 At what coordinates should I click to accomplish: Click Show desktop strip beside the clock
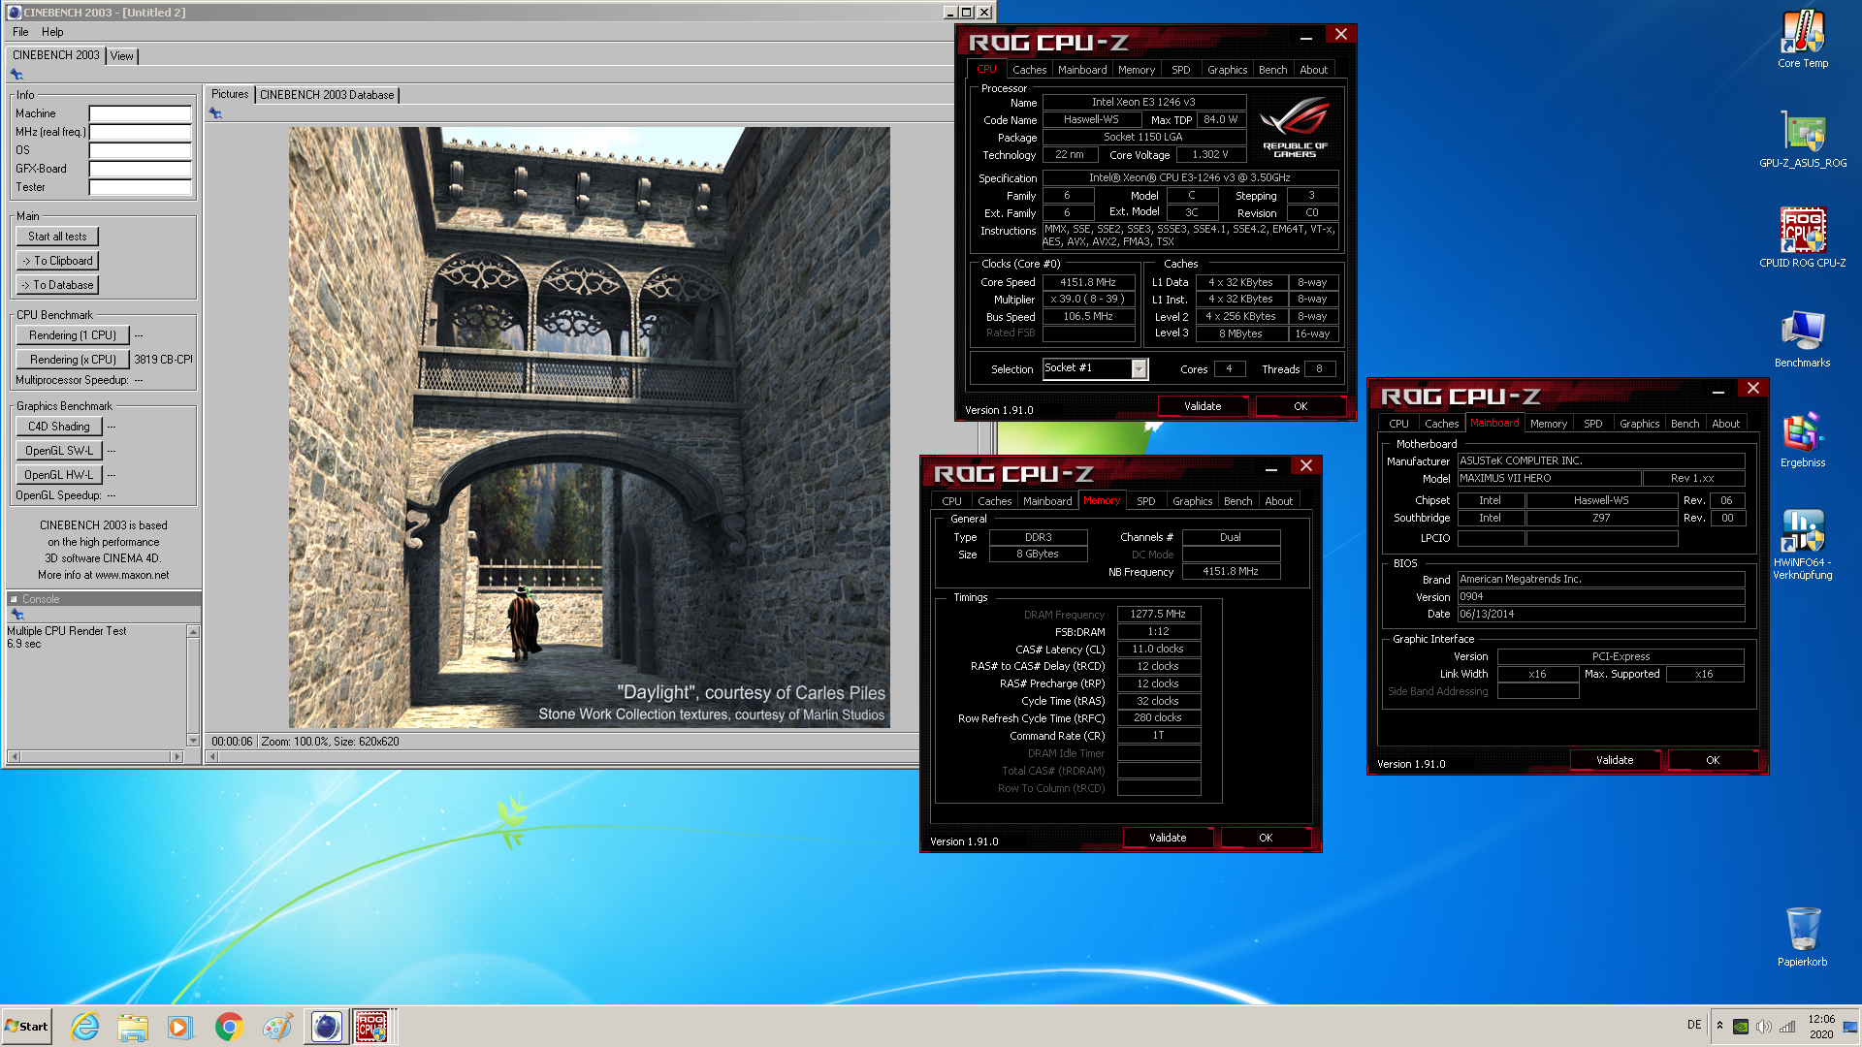[x=1851, y=1027]
